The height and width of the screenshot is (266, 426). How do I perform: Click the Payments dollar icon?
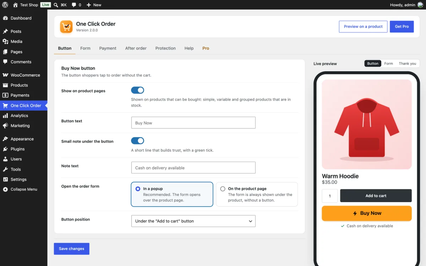(5, 95)
